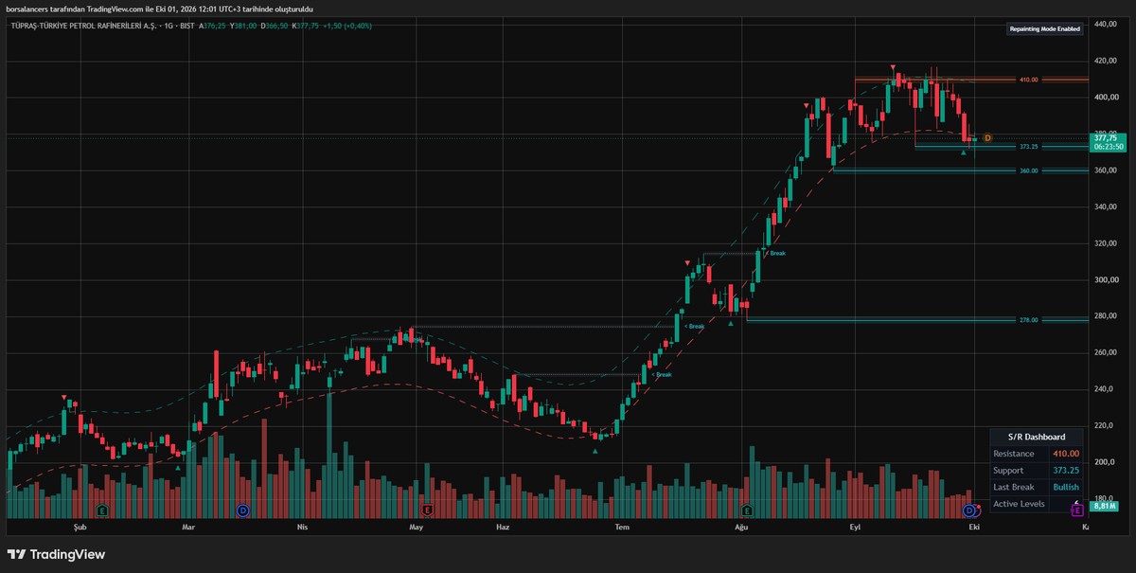Click the green up-triangle above the 278.00 line
The image size is (1136, 573).
(731, 323)
